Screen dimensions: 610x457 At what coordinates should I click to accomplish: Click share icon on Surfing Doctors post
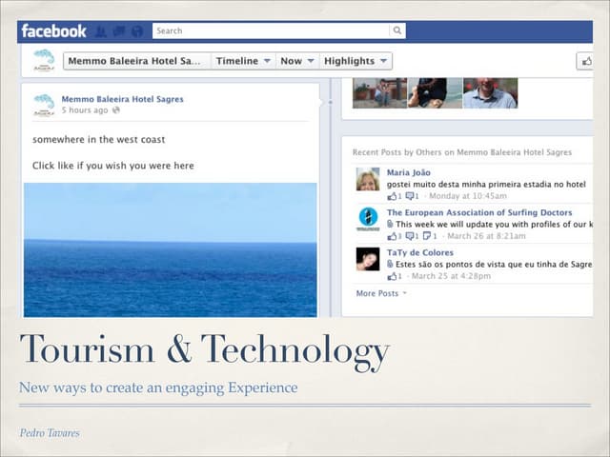point(429,236)
